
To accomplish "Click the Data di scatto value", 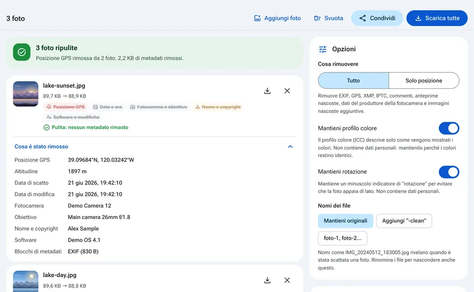I will (x=95, y=183).
